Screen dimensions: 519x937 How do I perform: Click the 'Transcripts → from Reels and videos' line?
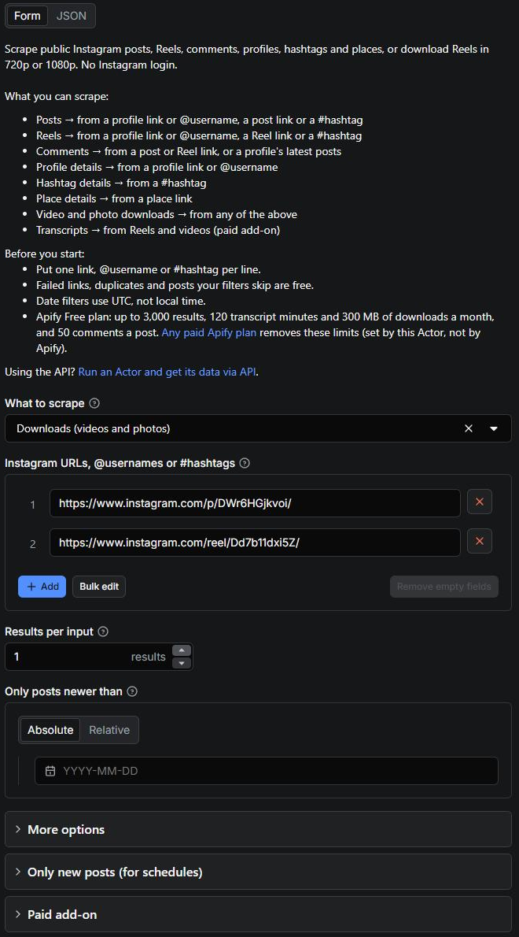(158, 230)
